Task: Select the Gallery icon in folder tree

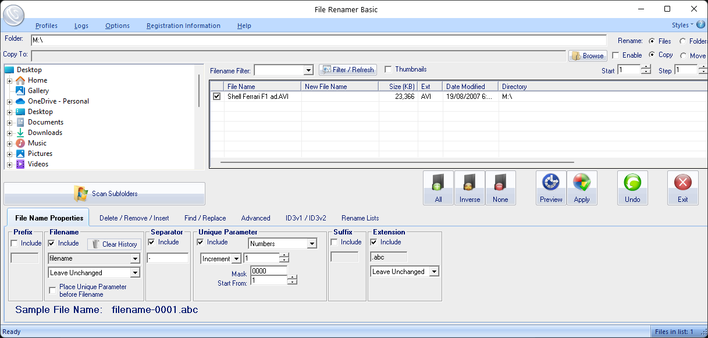Action: (20, 91)
